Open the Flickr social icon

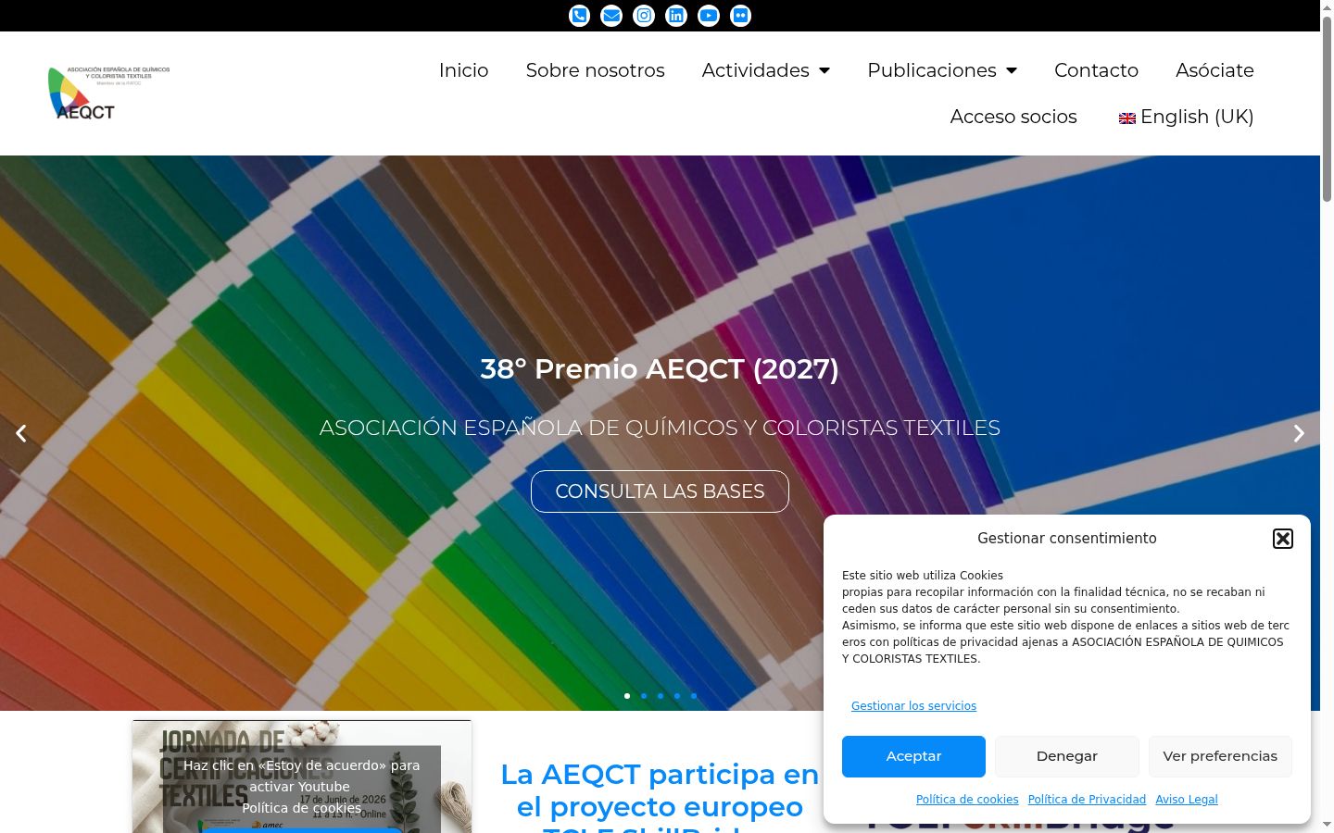741,16
